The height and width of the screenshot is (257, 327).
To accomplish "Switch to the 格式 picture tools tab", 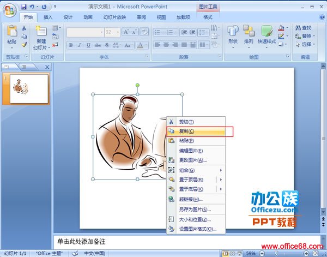I will [208, 17].
